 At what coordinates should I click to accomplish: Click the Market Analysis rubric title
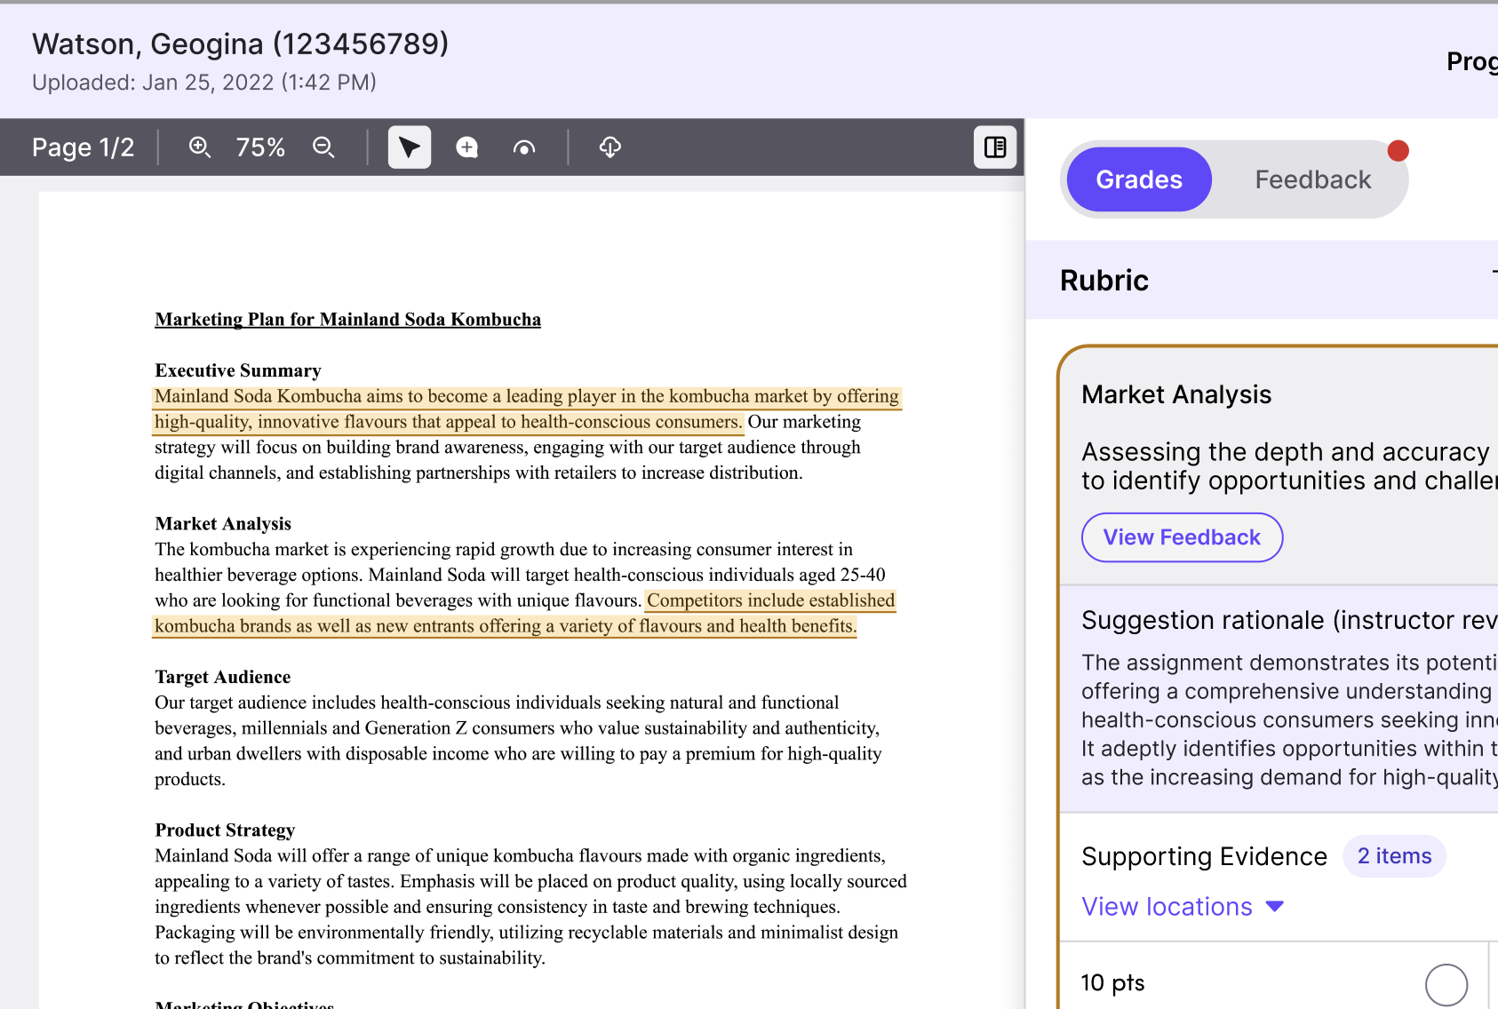(1176, 394)
